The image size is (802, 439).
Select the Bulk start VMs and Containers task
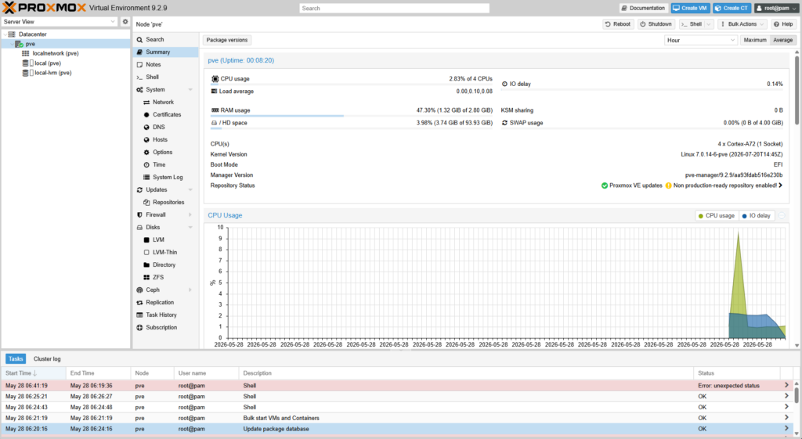coord(397,418)
